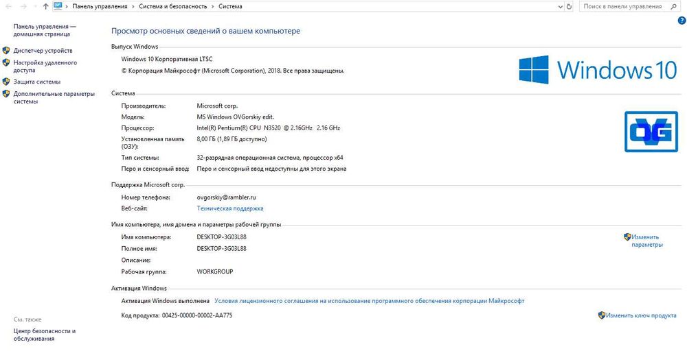
Task: Click shield icon beside Настройка удаленного доступа
Action: (6, 62)
